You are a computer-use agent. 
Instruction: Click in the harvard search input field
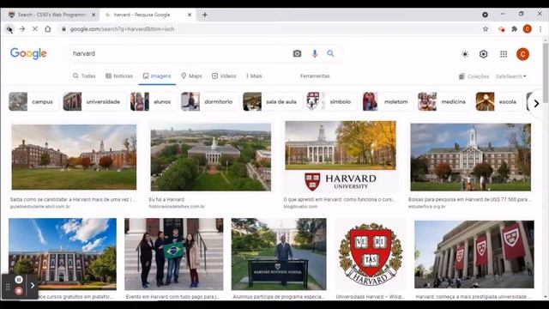coord(178,53)
